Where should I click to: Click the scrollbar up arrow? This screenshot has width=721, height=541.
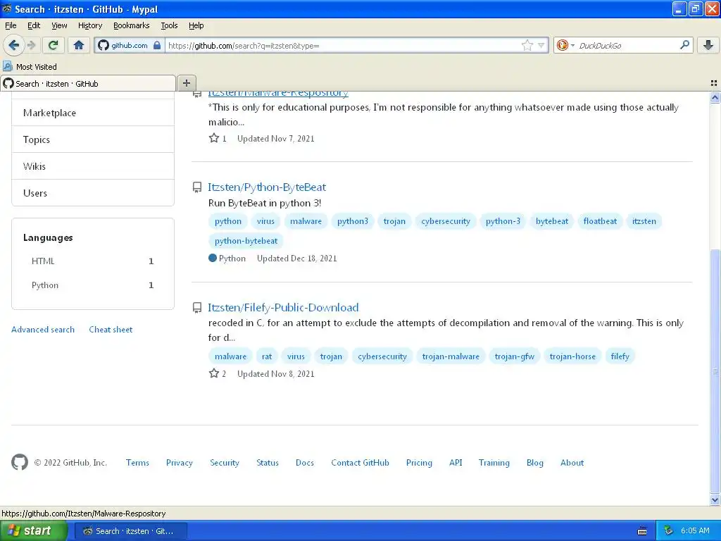coord(715,97)
